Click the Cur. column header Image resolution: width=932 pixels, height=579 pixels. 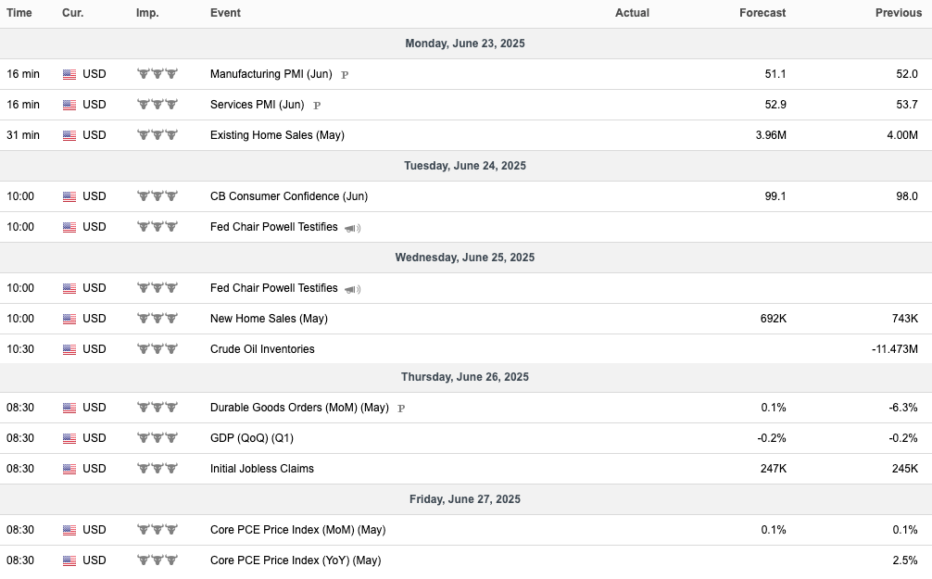click(73, 13)
